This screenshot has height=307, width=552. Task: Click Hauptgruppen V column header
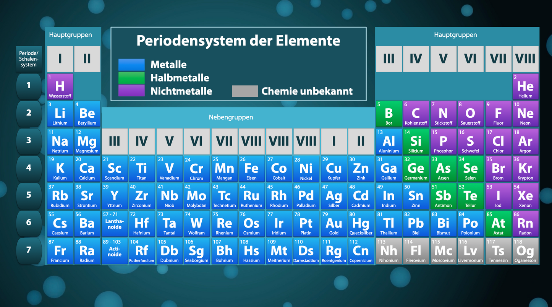[x=443, y=59]
